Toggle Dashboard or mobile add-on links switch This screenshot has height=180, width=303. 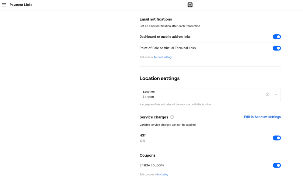(277, 37)
